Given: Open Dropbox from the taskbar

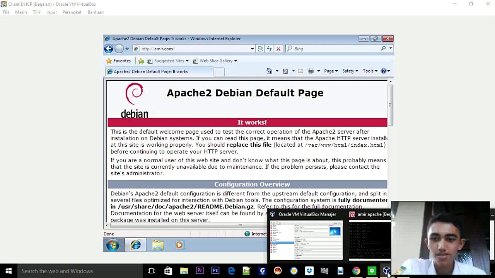Looking at the screenshot, I should [x=309, y=271].
